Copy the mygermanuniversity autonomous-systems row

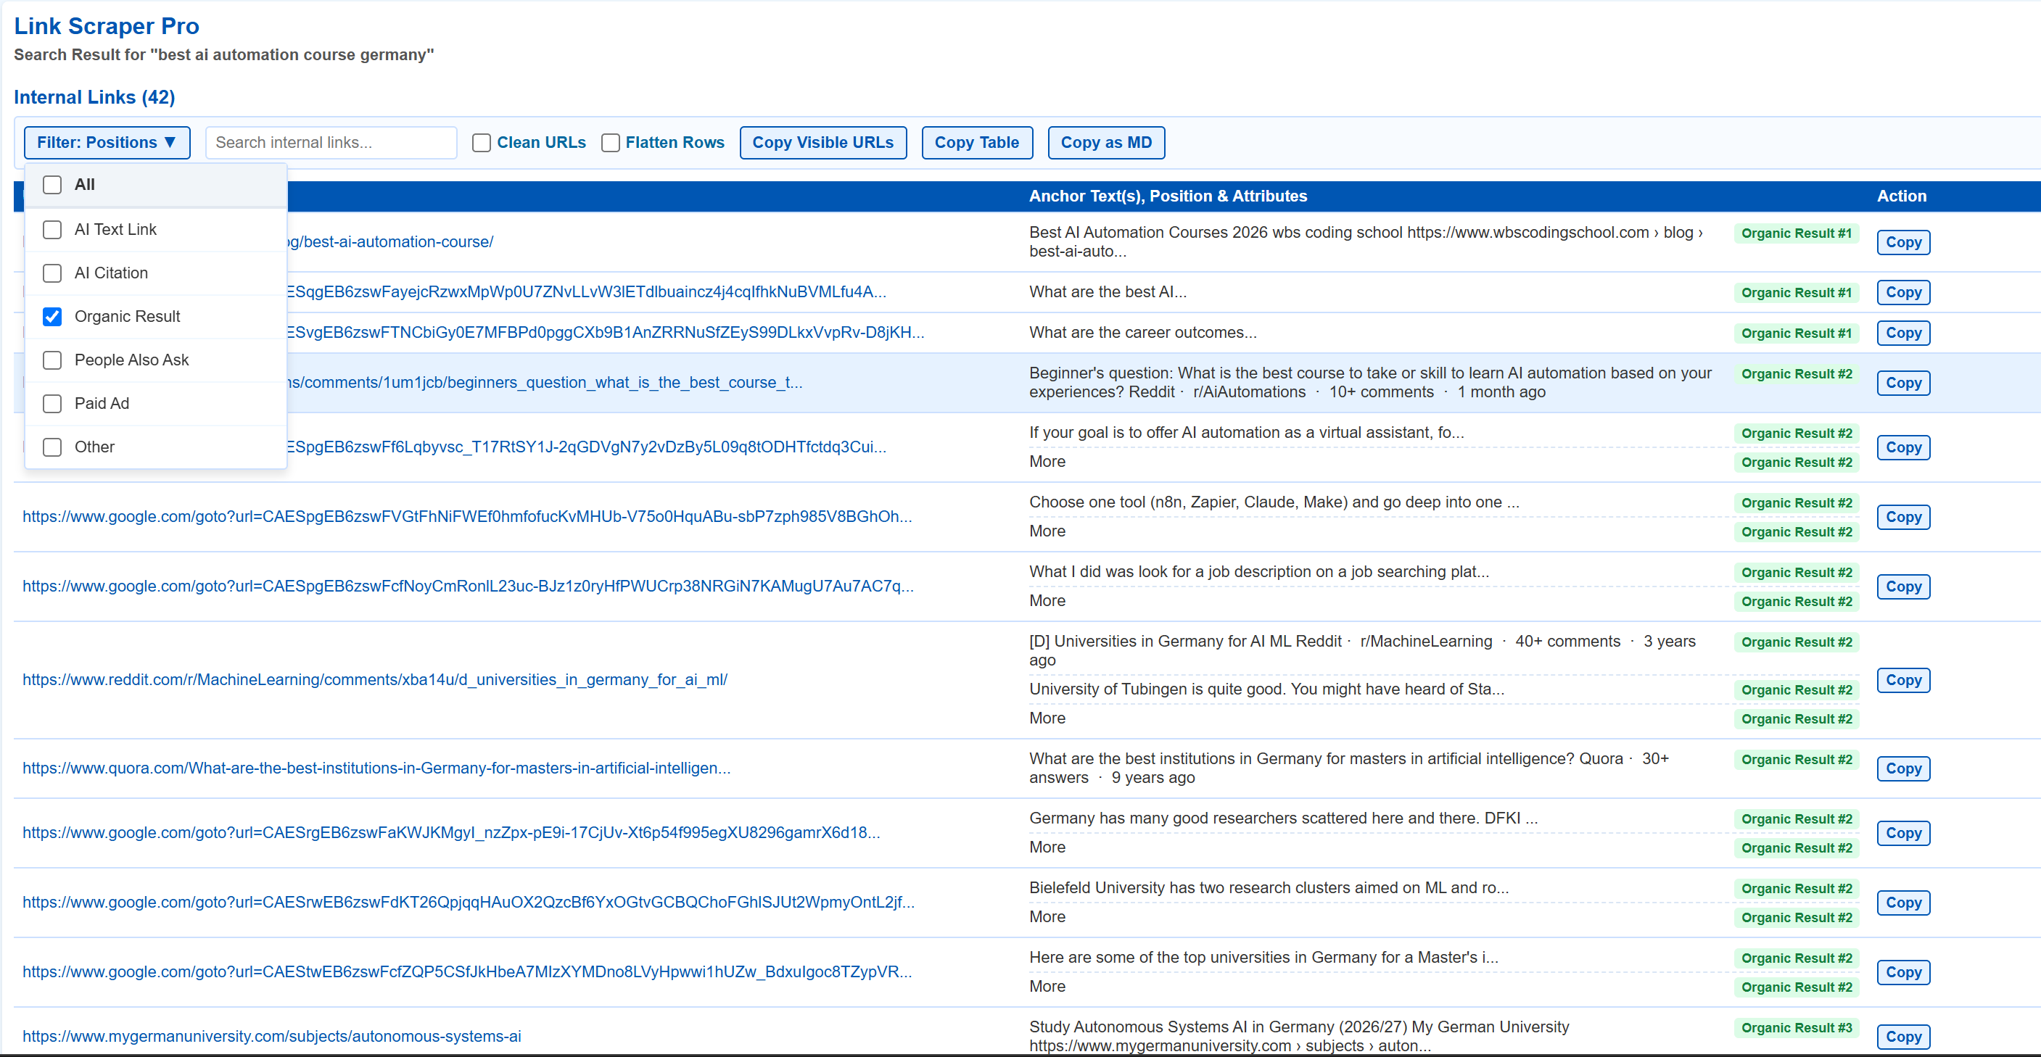click(x=1903, y=1037)
